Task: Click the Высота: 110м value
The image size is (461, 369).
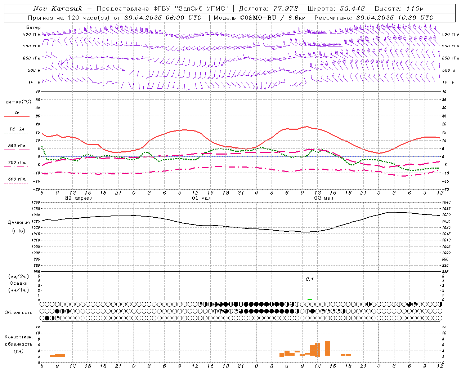Action: (399, 9)
